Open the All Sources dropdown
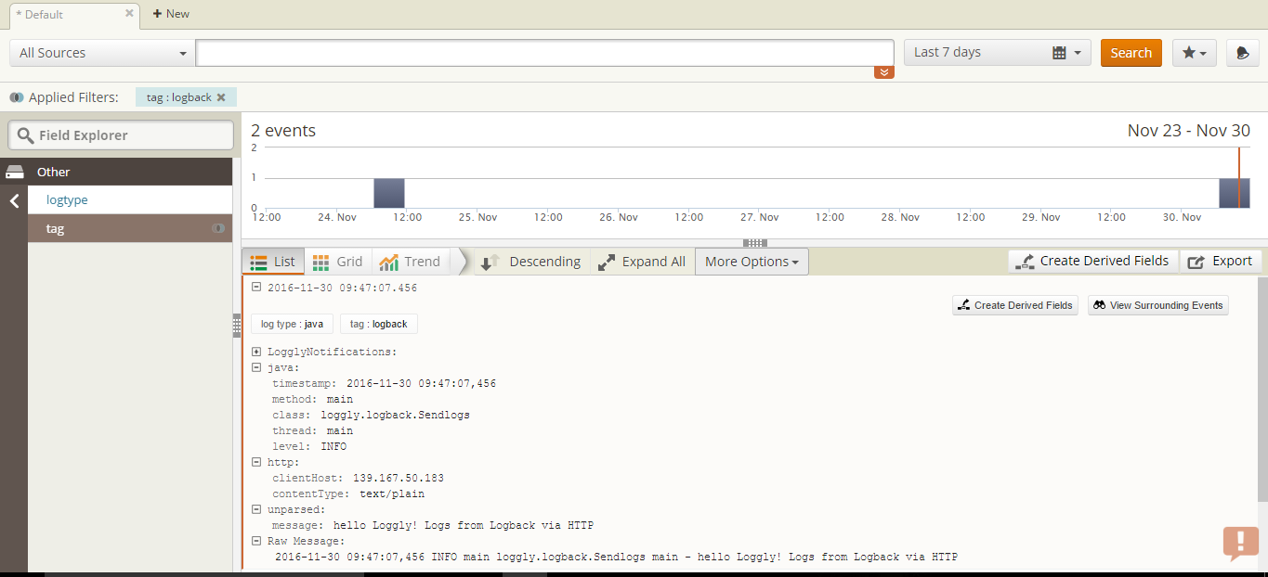This screenshot has width=1268, height=577. (x=102, y=53)
